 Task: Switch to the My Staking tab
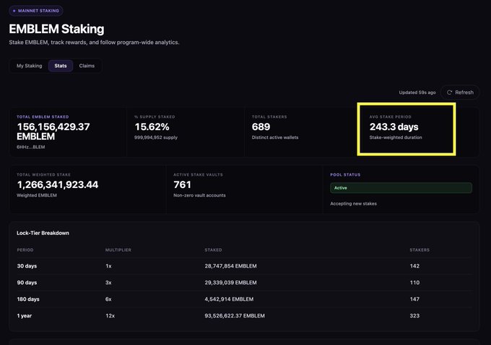pyautogui.click(x=29, y=66)
